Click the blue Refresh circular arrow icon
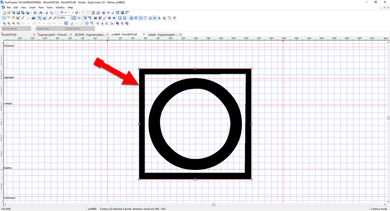390x211 pixels. coord(77,13)
